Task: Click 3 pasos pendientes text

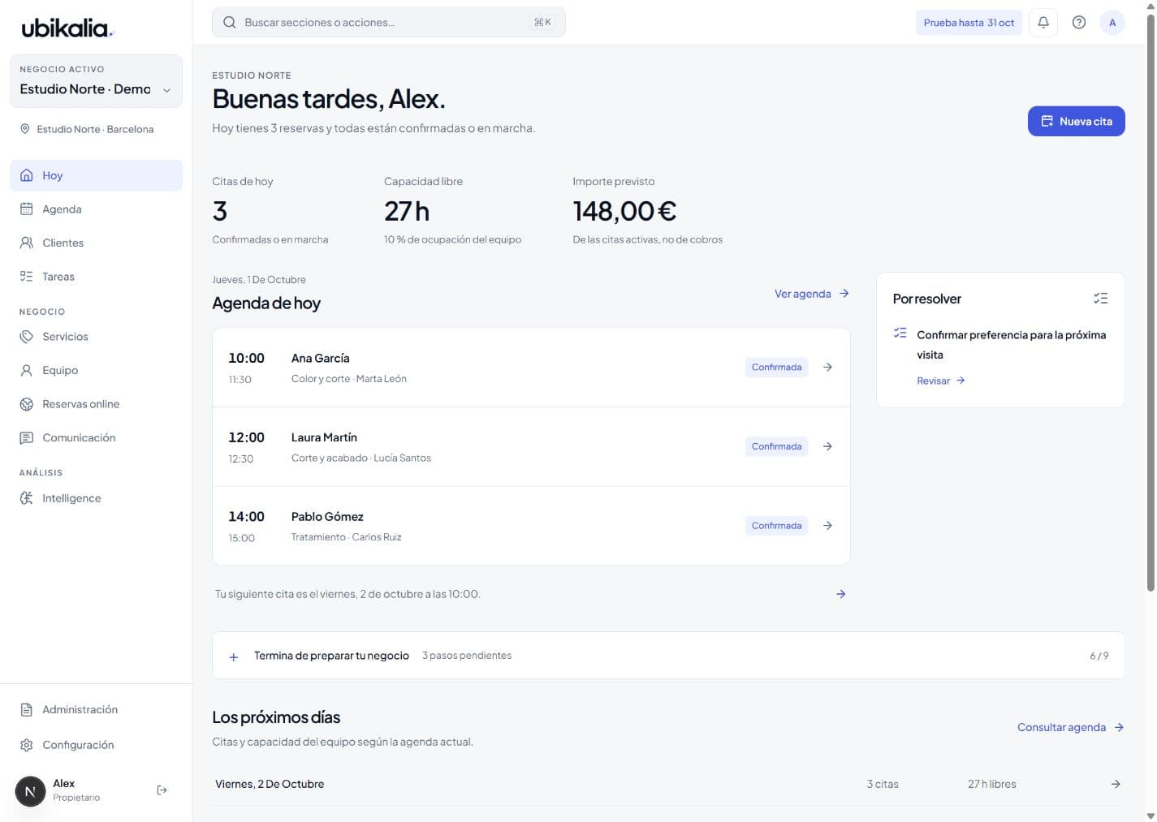Action: (467, 656)
